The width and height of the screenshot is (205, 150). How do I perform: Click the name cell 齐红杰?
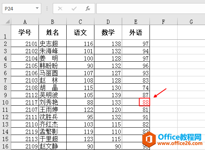pyautogui.click(x=52, y=124)
